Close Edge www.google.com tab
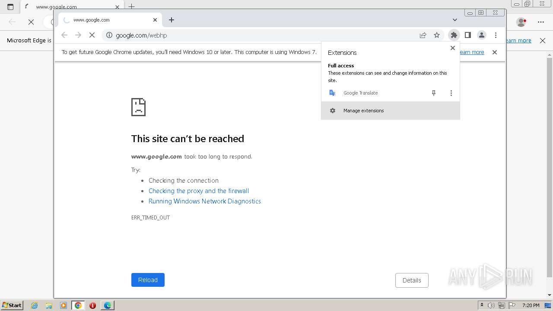 tap(117, 7)
